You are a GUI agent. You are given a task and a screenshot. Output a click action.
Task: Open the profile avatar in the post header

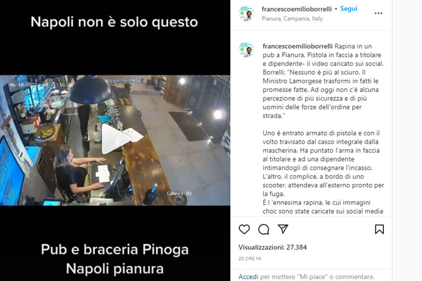pos(246,13)
